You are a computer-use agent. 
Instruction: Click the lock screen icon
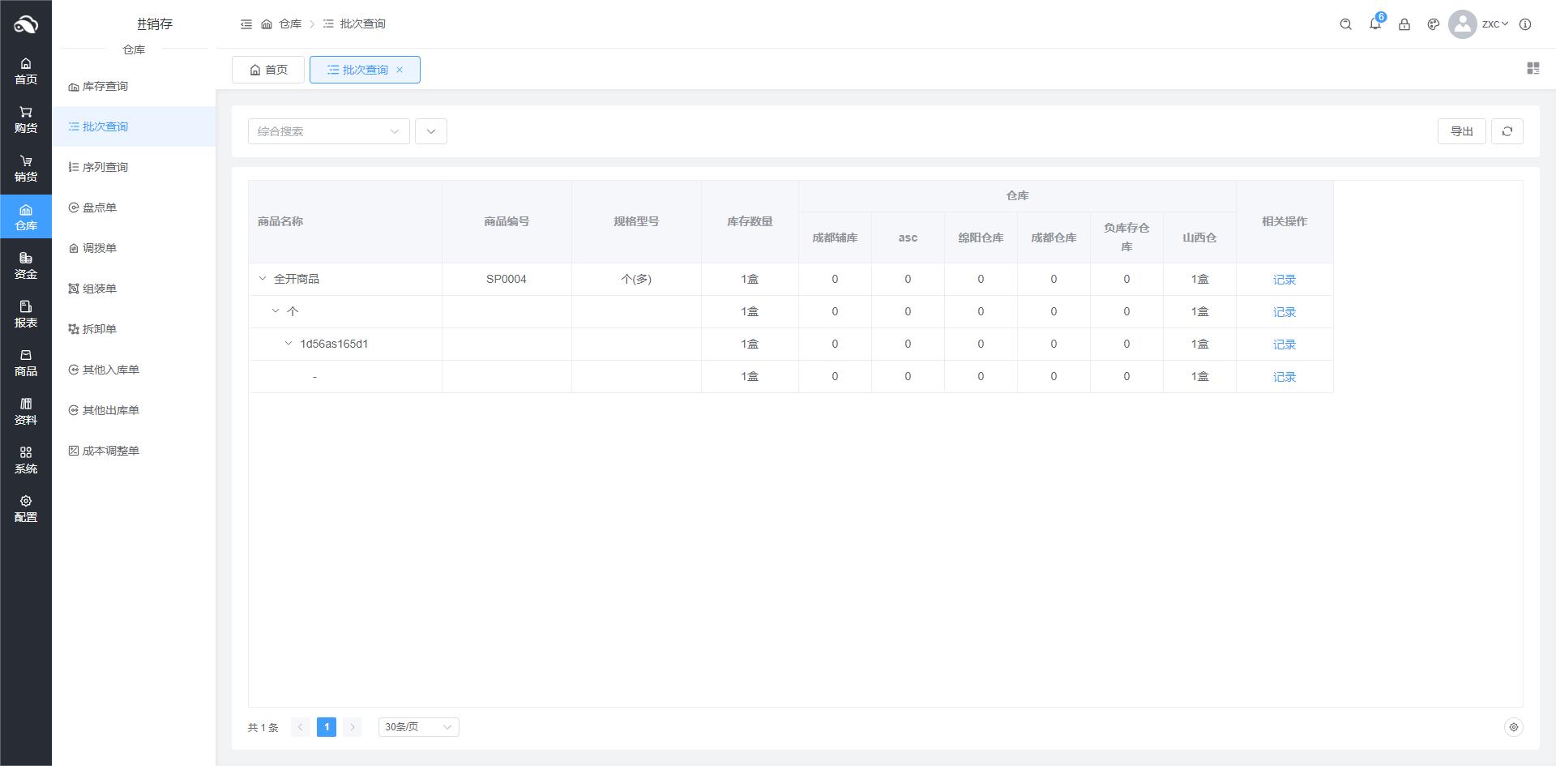1404,24
